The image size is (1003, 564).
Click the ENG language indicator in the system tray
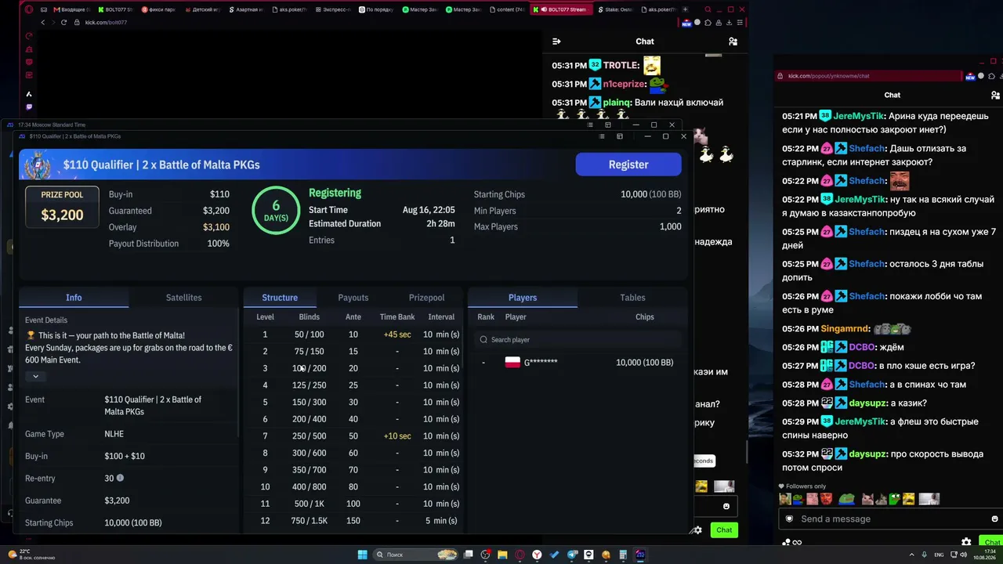tap(939, 555)
